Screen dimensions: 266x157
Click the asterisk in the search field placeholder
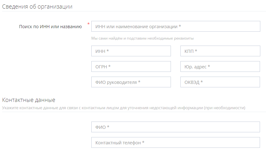pos(180,27)
